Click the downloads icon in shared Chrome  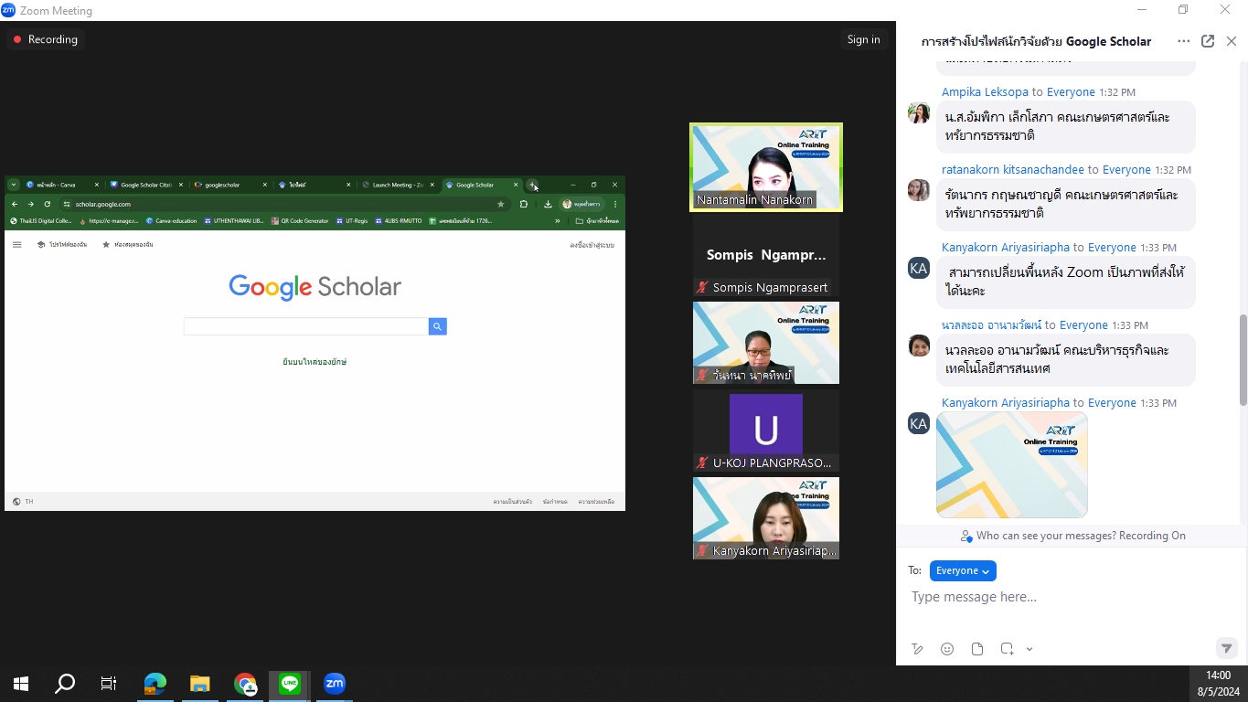[548, 204]
